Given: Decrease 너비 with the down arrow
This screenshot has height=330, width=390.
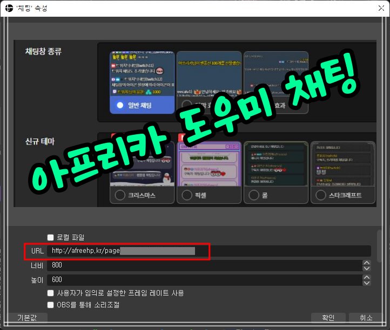Looking at the screenshot, I should tap(367, 268).
